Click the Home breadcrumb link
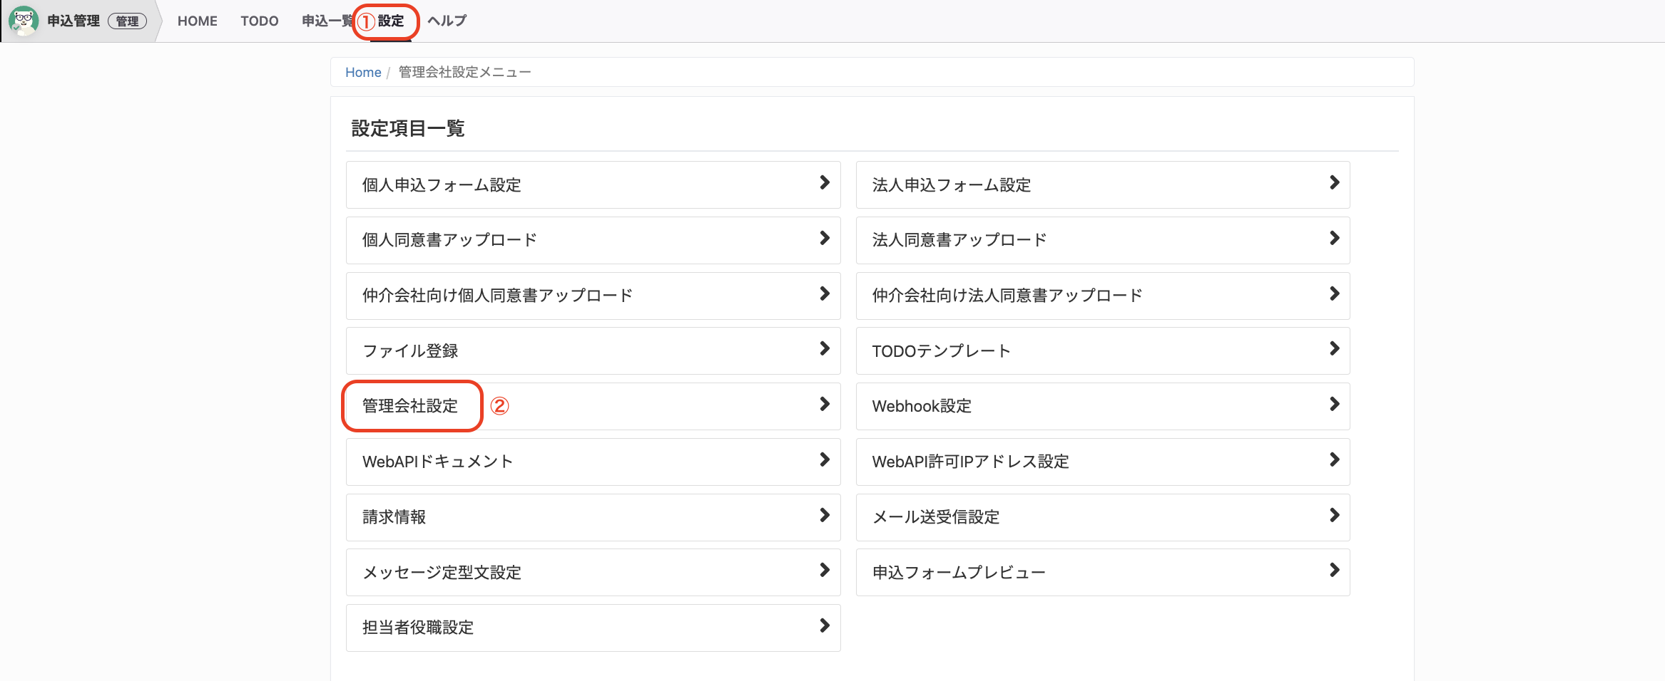The width and height of the screenshot is (1665, 681). (363, 72)
